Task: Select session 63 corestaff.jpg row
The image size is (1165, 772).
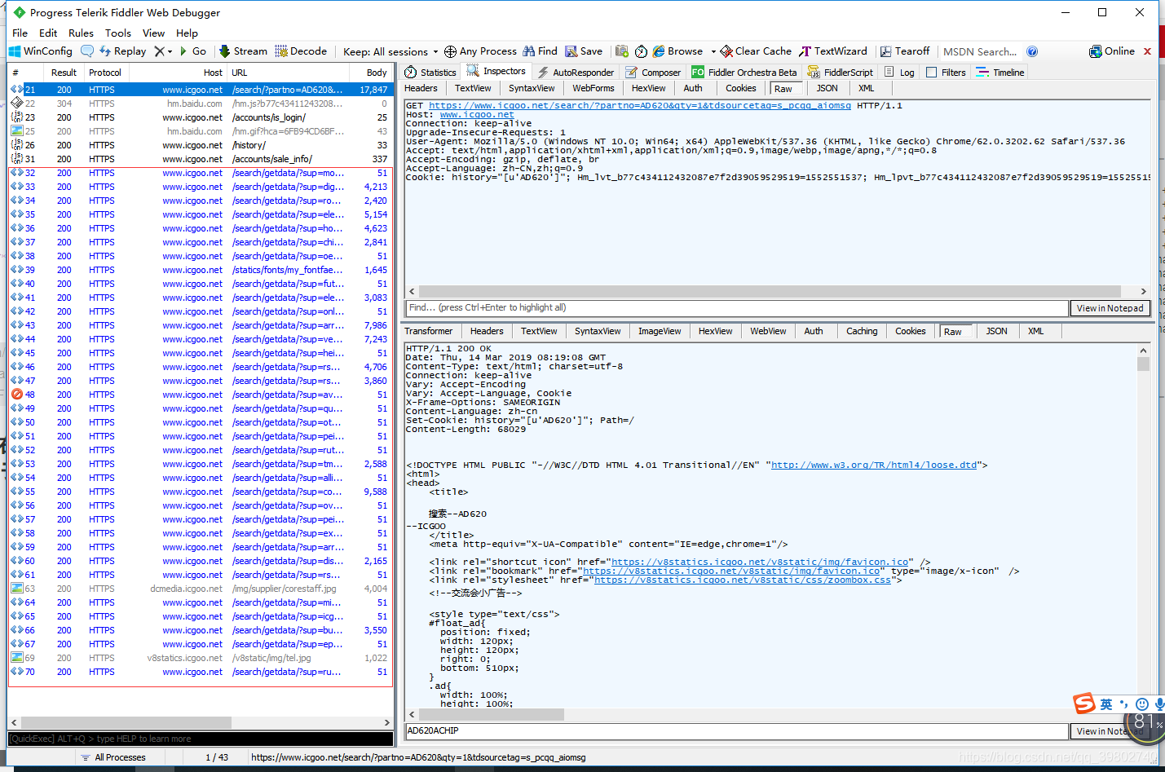Action: click(x=201, y=589)
